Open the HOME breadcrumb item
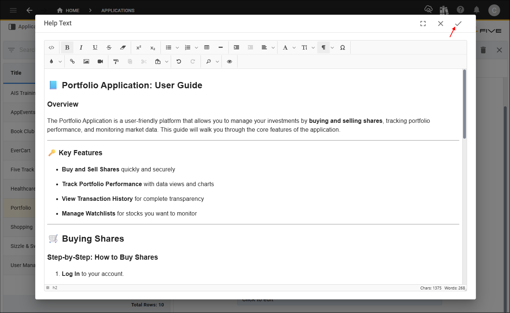 pyautogui.click(x=68, y=10)
